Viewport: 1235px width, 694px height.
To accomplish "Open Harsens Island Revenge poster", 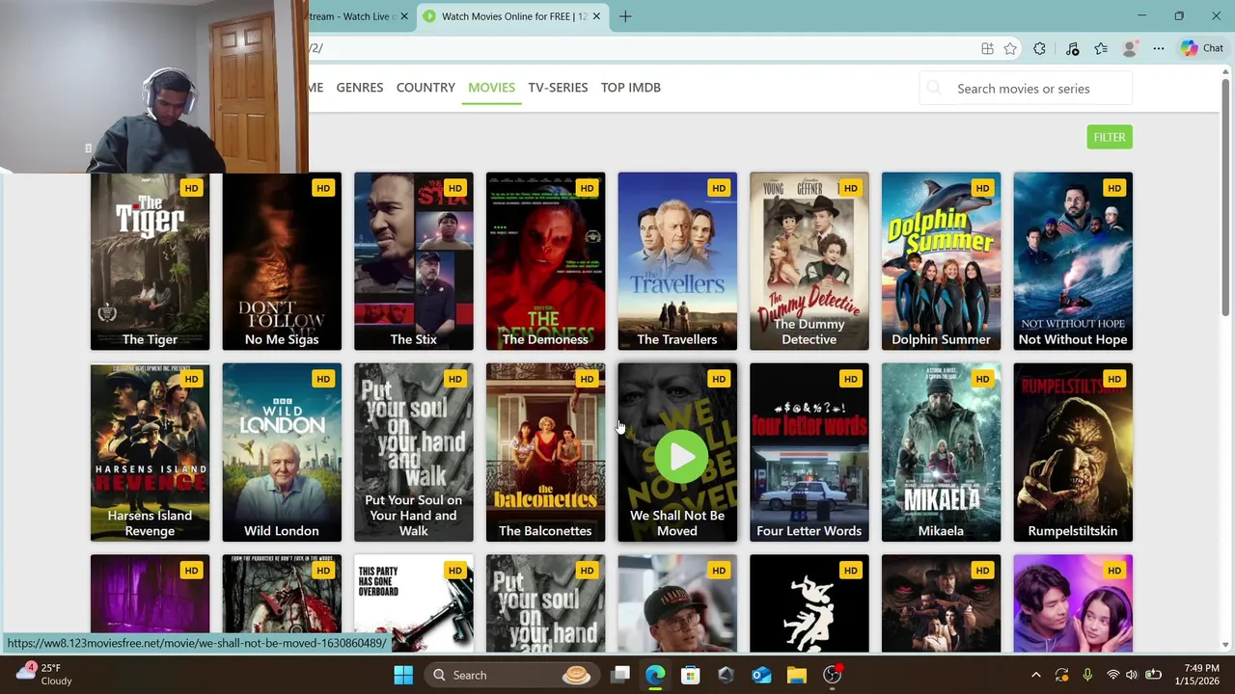I will [x=150, y=453].
